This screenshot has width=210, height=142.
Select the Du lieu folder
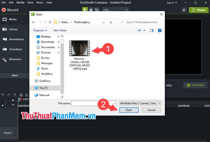45,58
